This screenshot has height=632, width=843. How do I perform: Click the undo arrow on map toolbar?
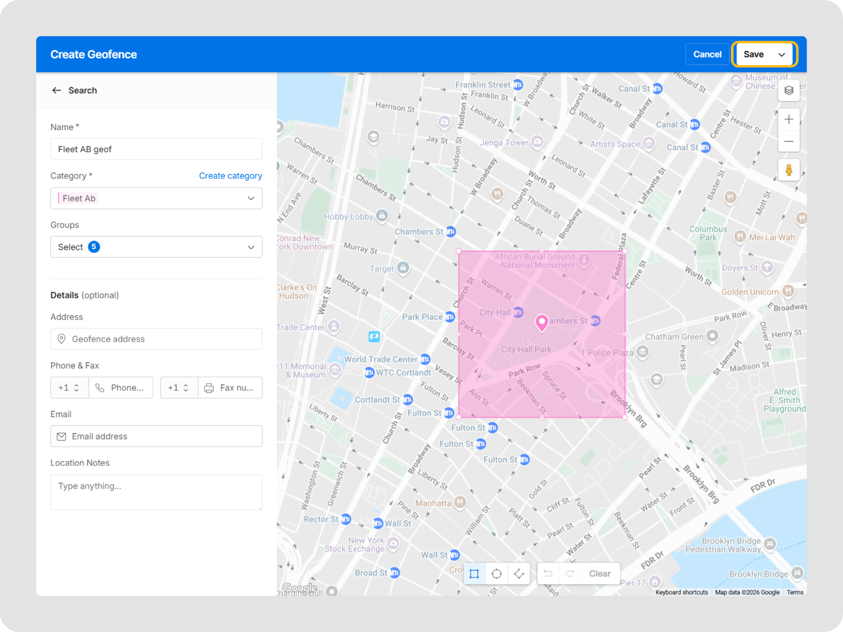[548, 574]
